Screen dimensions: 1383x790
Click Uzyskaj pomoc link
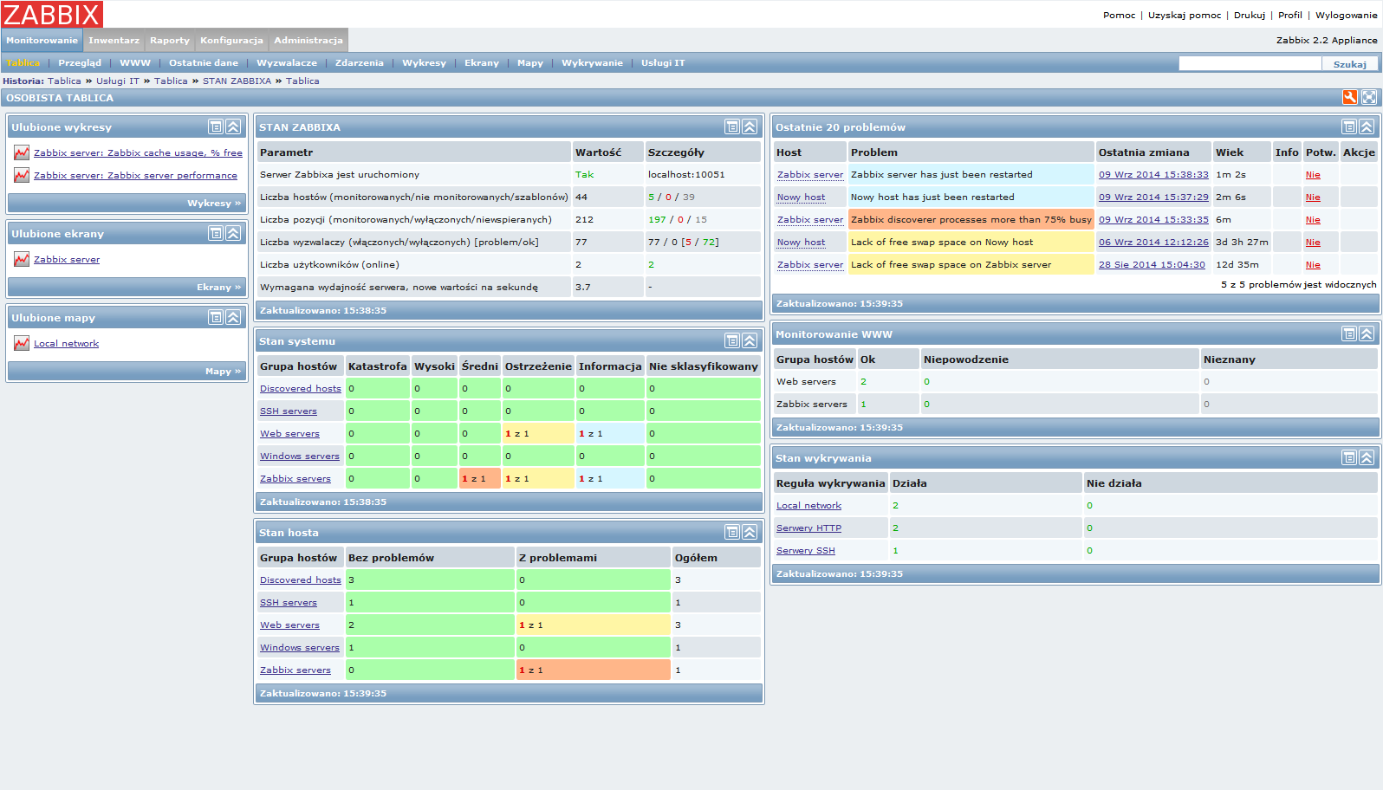click(x=1185, y=15)
